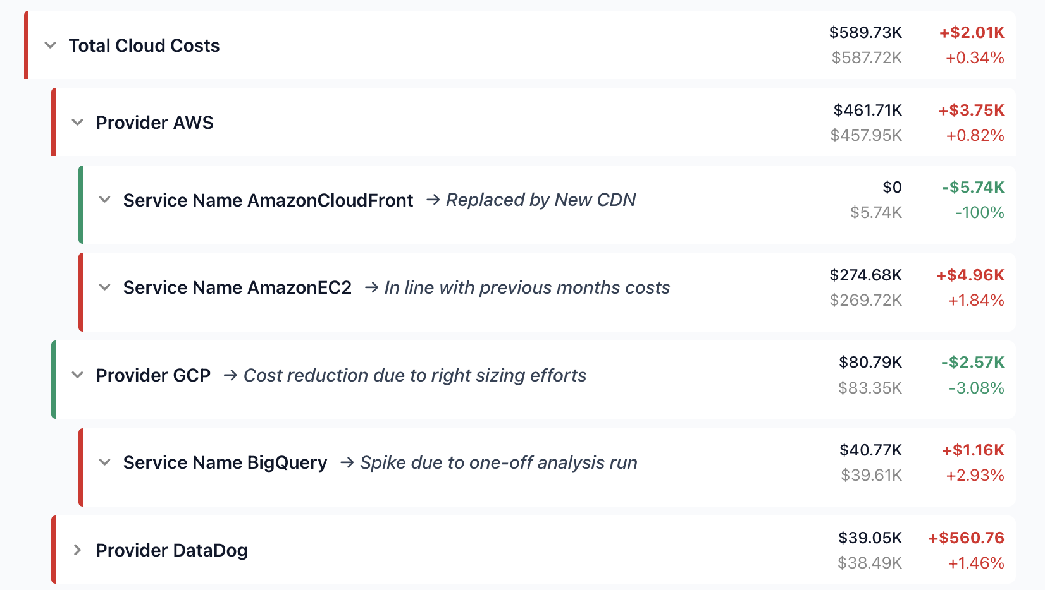The image size is (1045, 590).
Task: Click the -100% percentage for CloudFront
Action: point(979,212)
